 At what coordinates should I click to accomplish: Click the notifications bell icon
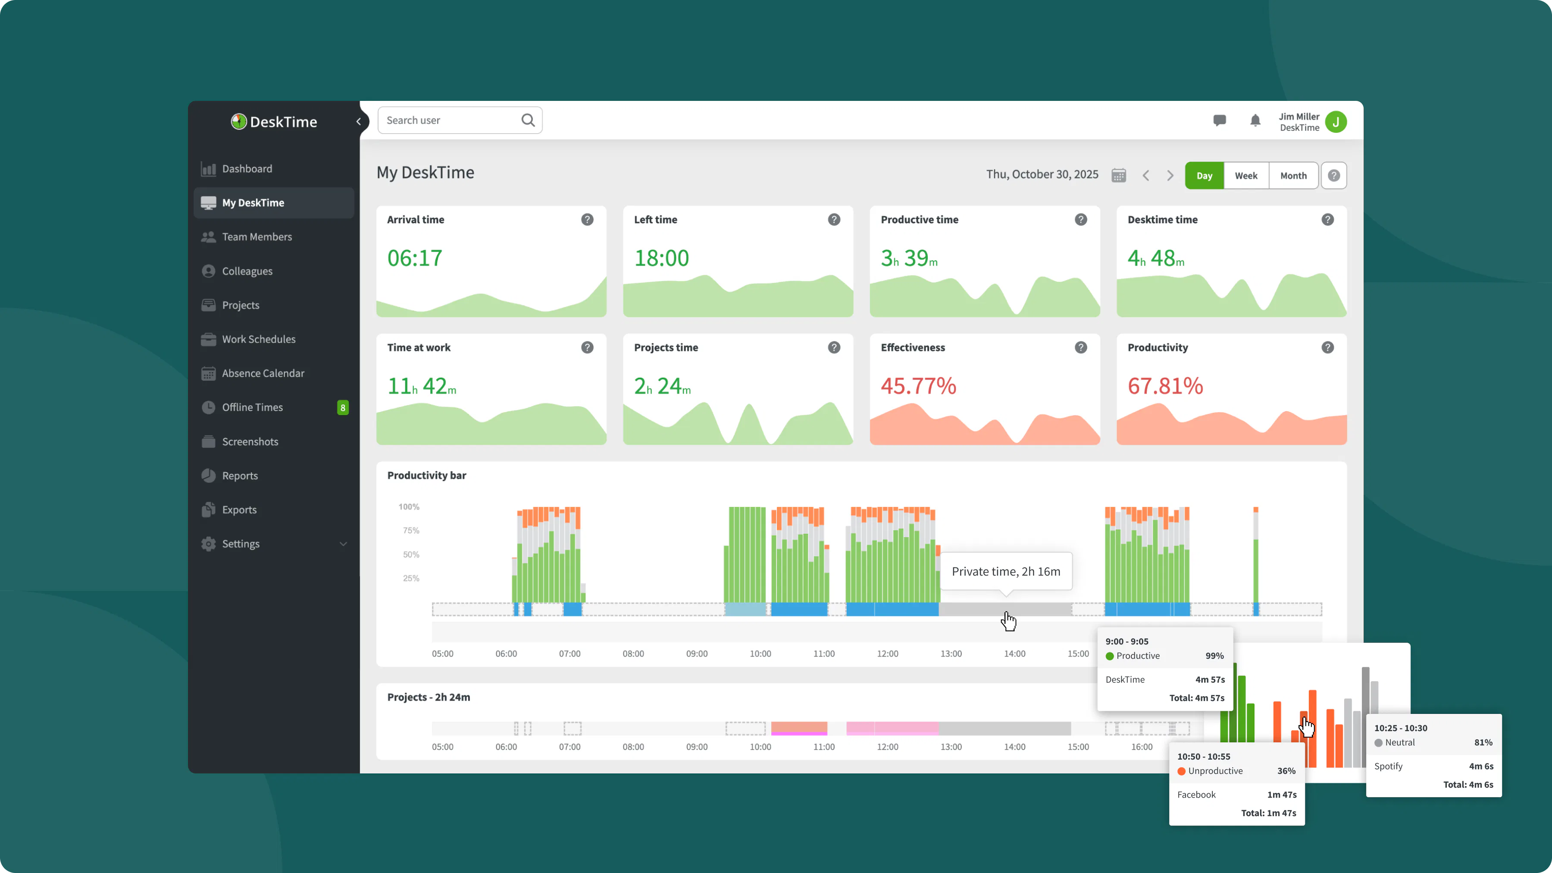[x=1255, y=121]
